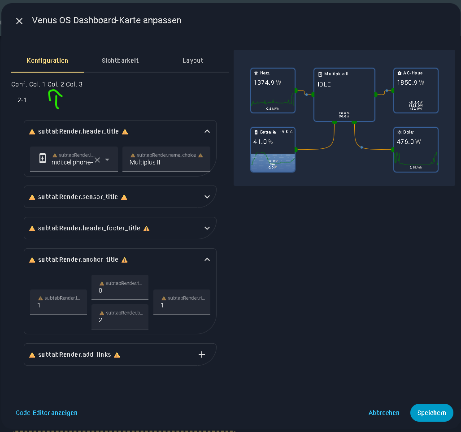Select the Col. 2 sub-tab

pos(56,84)
